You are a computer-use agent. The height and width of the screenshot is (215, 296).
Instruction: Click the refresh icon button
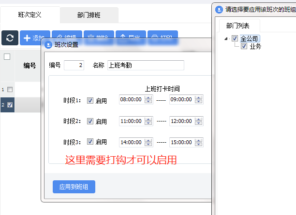(10, 38)
